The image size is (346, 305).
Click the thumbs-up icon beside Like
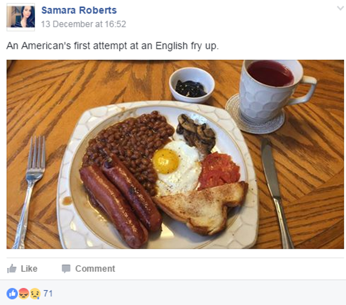click(12, 269)
